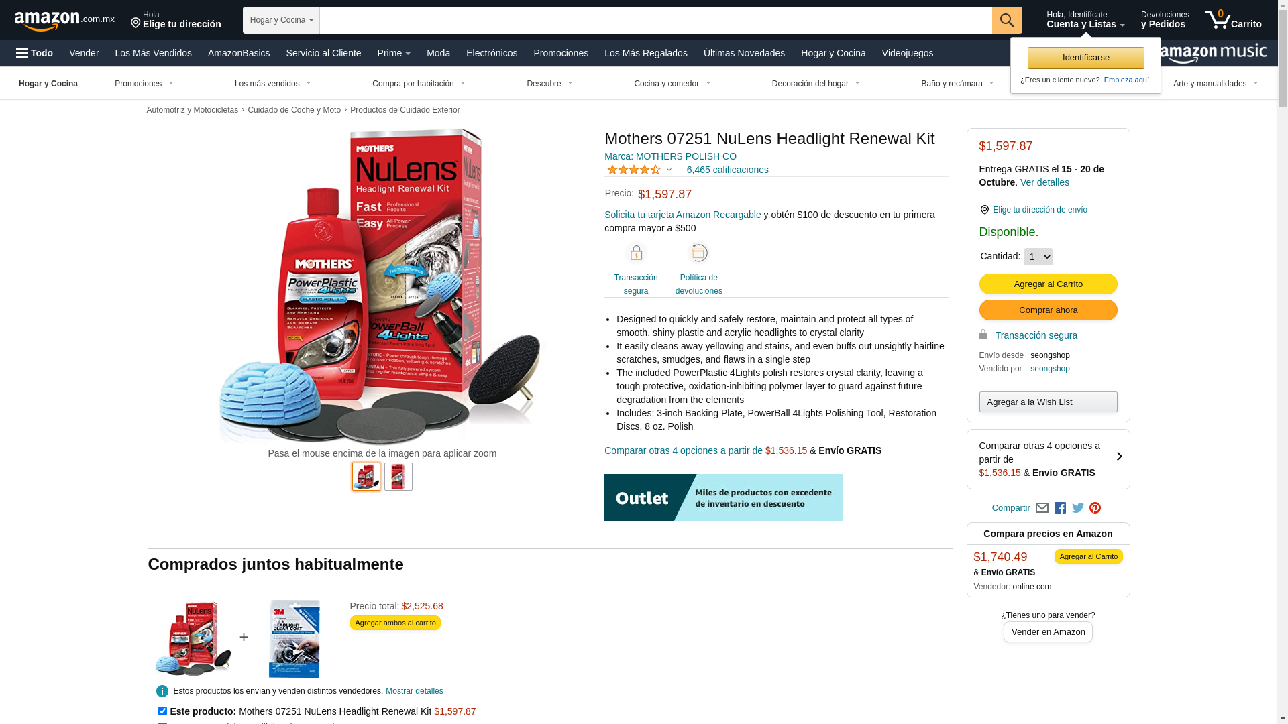This screenshot has width=1288, height=724.
Task: Expand the Cocina y comedor submenu
Action: point(672,84)
